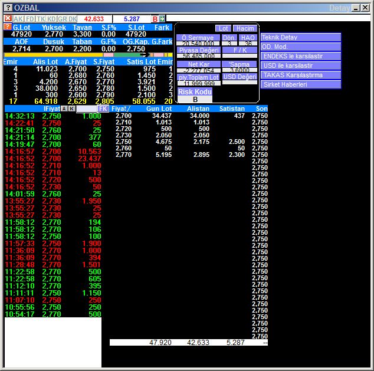
Task: Select the 14:16:52 trade with 23.437 lots
Action: click(53, 159)
